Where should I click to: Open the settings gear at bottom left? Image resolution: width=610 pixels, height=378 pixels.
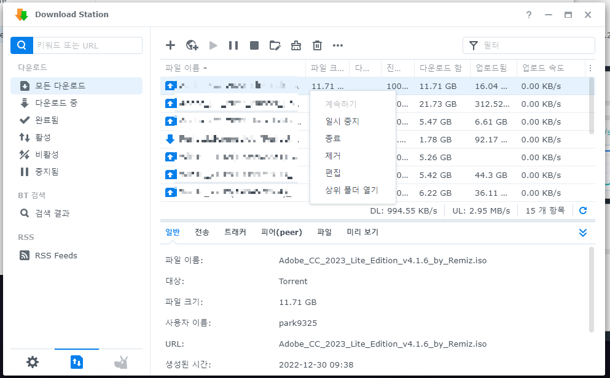tap(32, 362)
